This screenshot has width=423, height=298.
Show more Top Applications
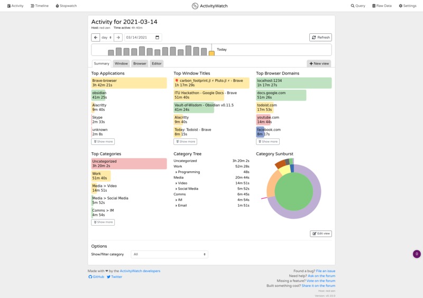point(103,142)
